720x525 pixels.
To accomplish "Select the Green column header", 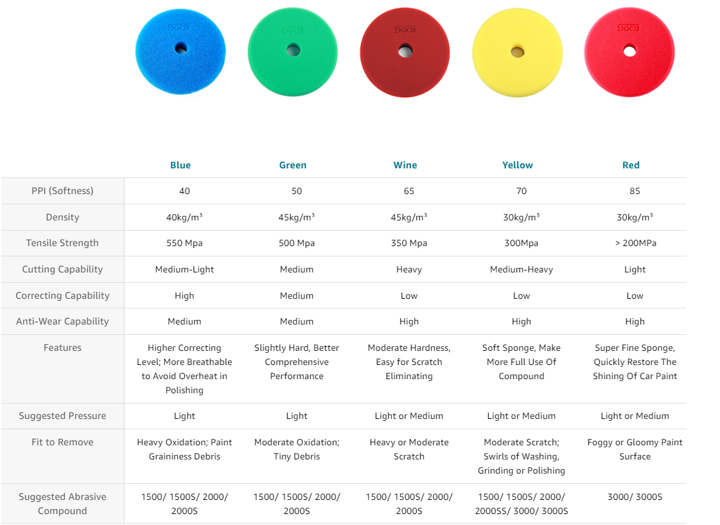I will coord(293,165).
